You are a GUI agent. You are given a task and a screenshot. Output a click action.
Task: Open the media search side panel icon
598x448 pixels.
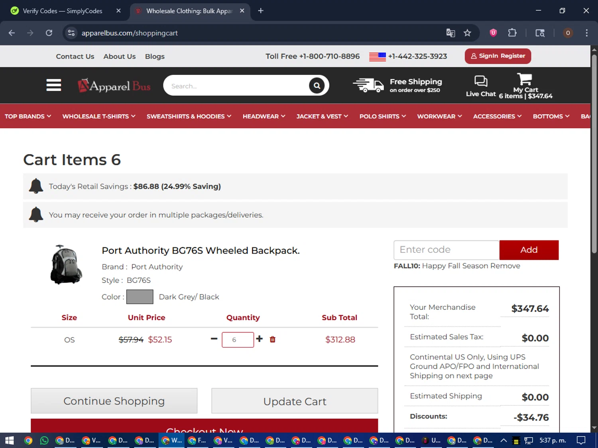(540, 33)
